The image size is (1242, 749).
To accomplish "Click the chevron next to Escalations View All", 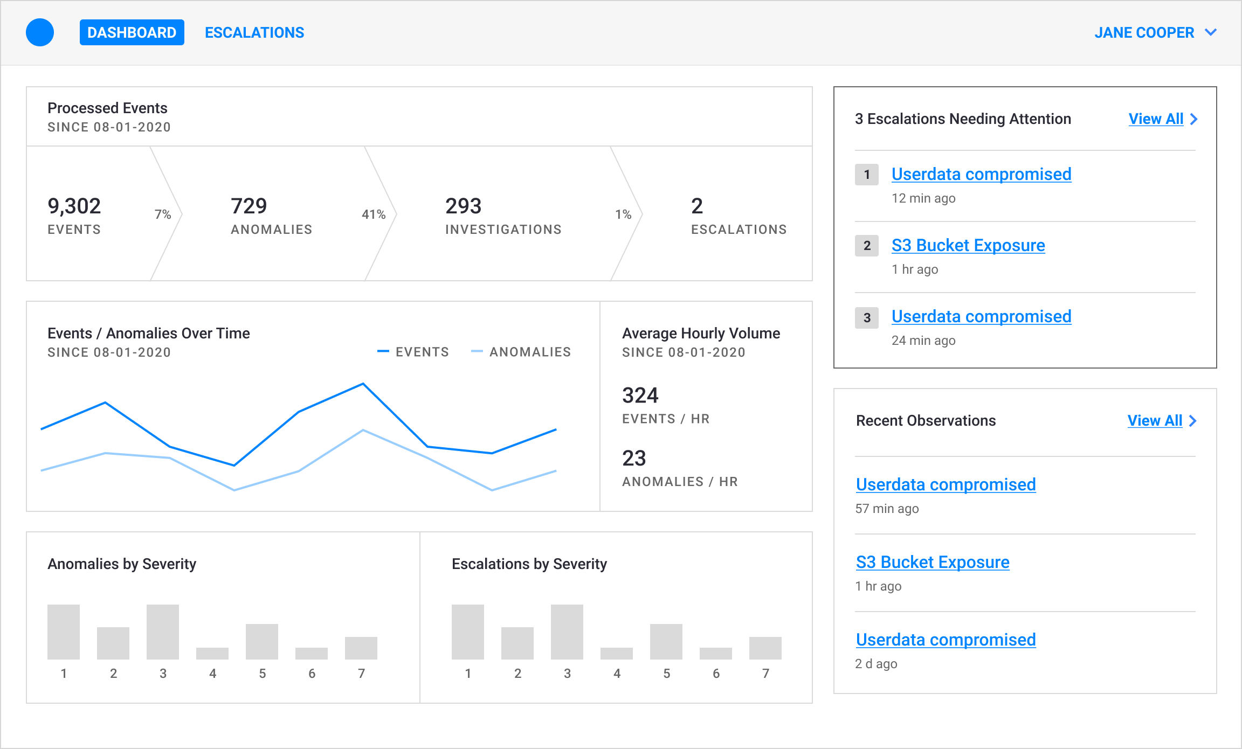I will tap(1195, 119).
